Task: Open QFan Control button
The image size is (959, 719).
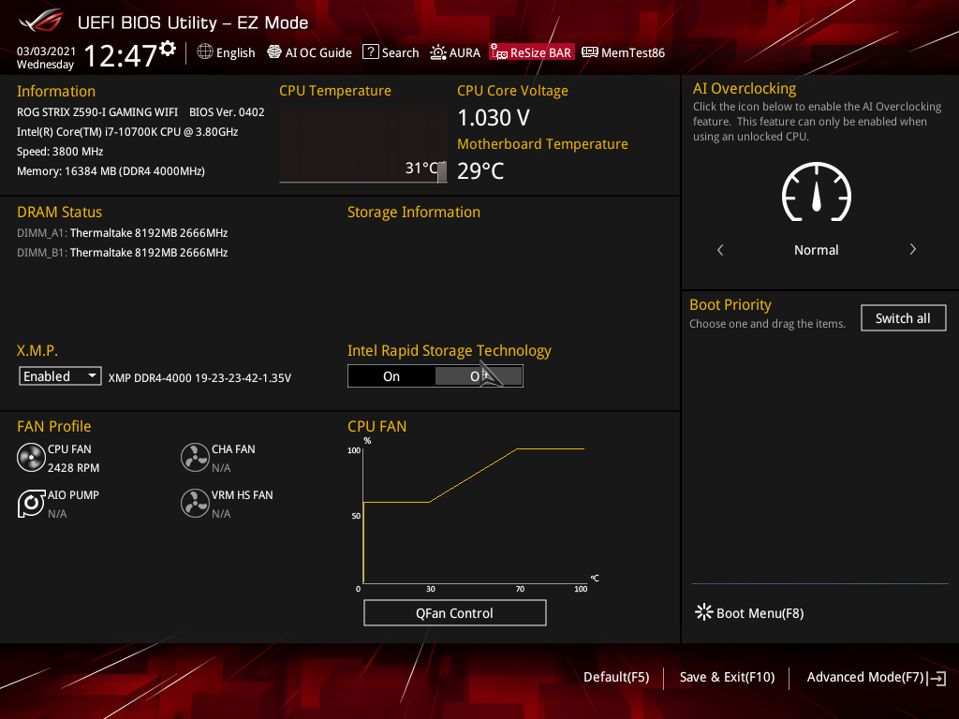Action: tap(454, 612)
